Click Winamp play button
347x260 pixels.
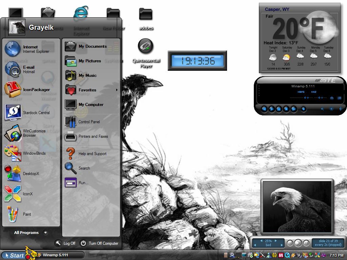click(x=271, y=109)
